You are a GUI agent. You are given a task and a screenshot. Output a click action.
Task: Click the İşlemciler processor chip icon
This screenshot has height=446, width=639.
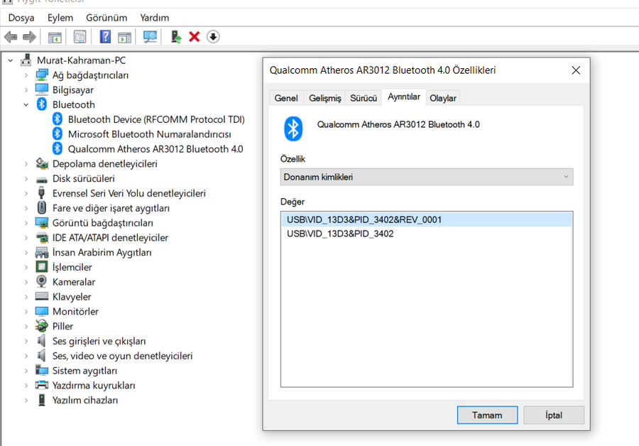point(42,267)
